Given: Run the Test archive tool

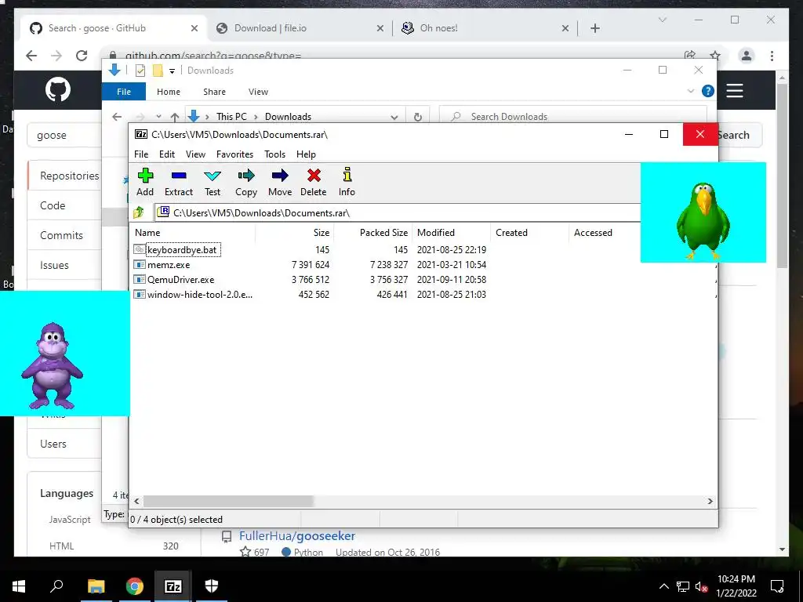Looking at the screenshot, I should click(213, 182).
